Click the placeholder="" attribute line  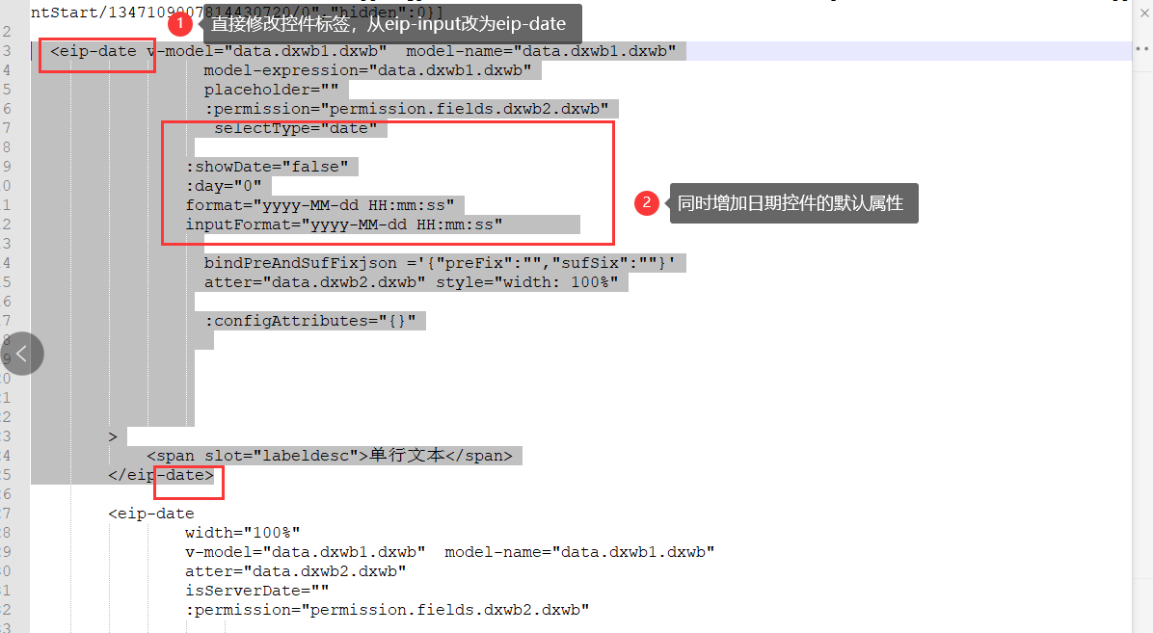271,90
